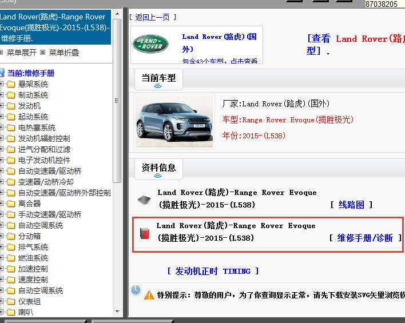
Task: Click 菜单折叠 to collapse all menus
Action: (x=64, y=53)
